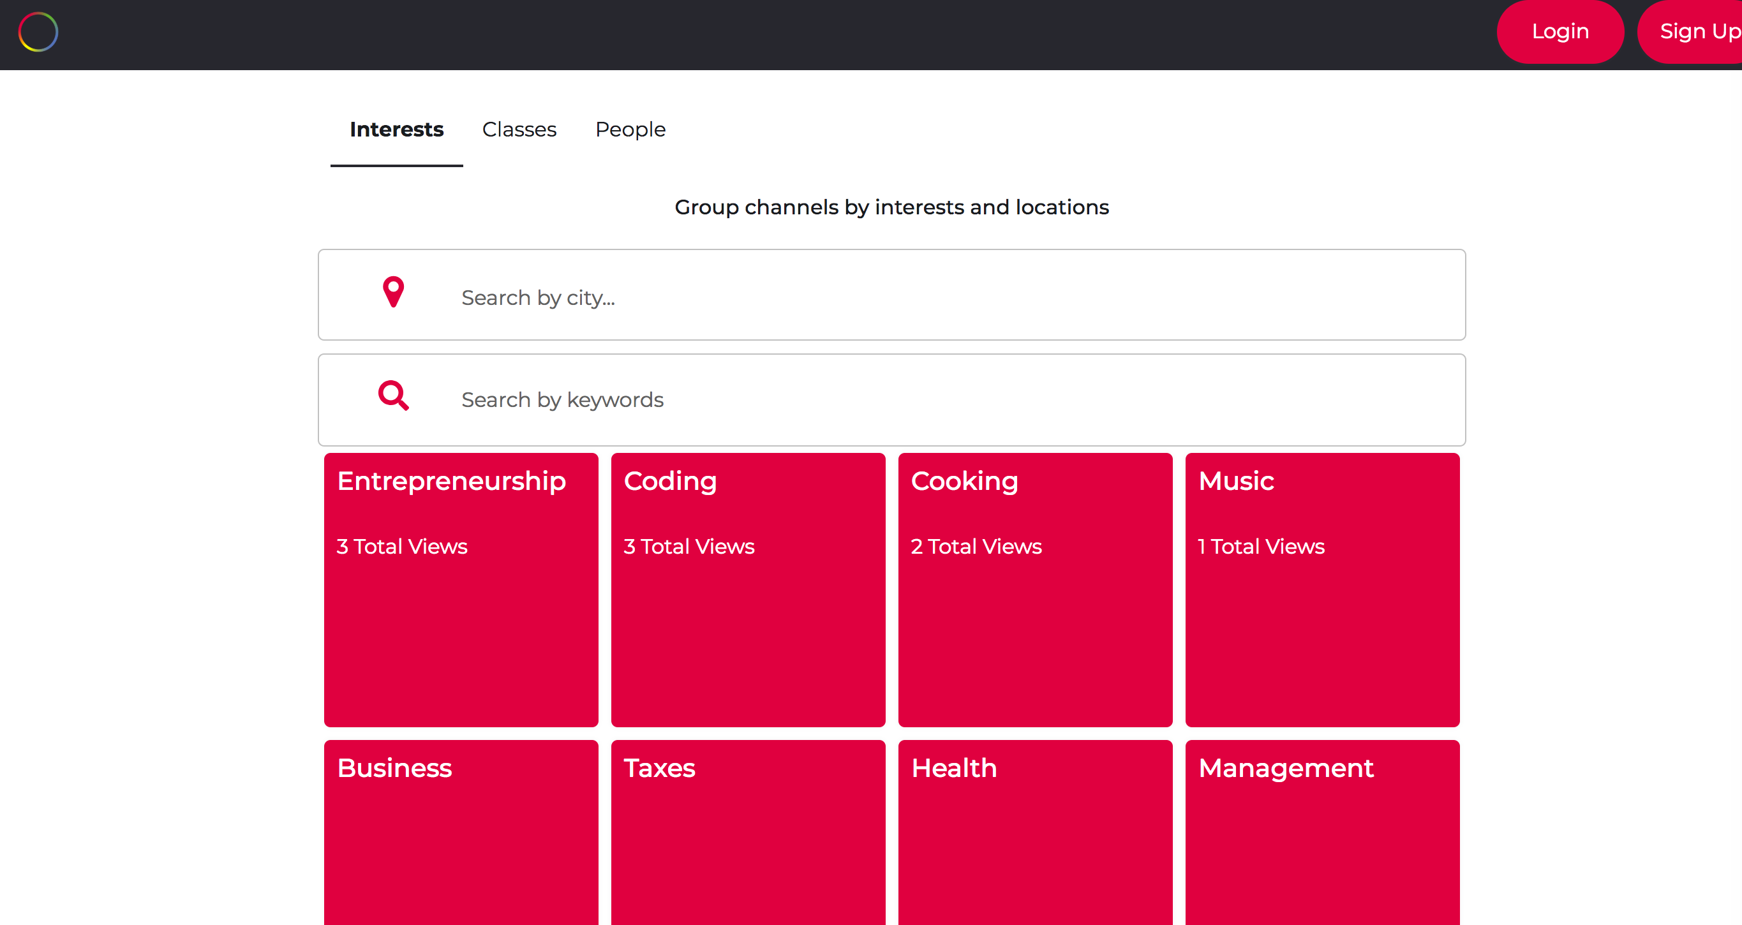The width and height of the screenshot is (1742, 925).
Task: Click the Login button
Action: [x=1560, y=31]
